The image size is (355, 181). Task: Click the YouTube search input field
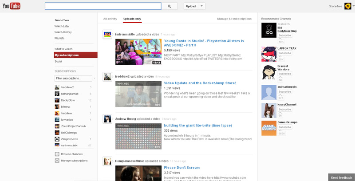103,6
